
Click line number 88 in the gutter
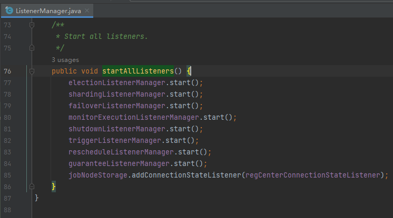(7, 210)
